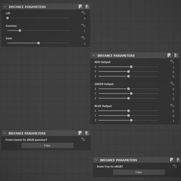
Task: Click BLUE Output X slider handle
Action: point(128,111)
